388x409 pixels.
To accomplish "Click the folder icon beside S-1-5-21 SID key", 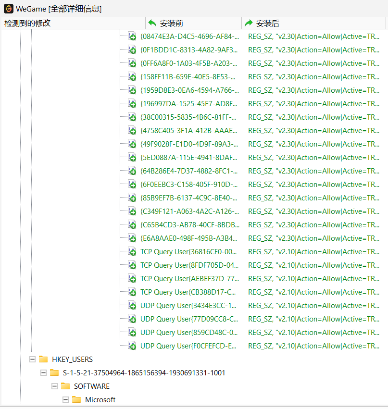I will point(54,372).
